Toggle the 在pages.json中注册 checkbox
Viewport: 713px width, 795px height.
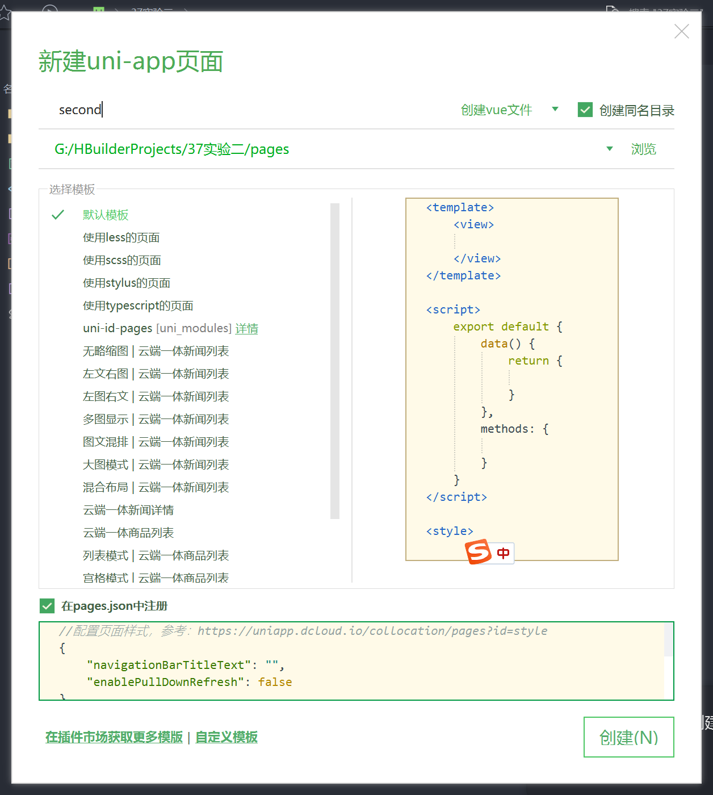[x=47, y=606]
